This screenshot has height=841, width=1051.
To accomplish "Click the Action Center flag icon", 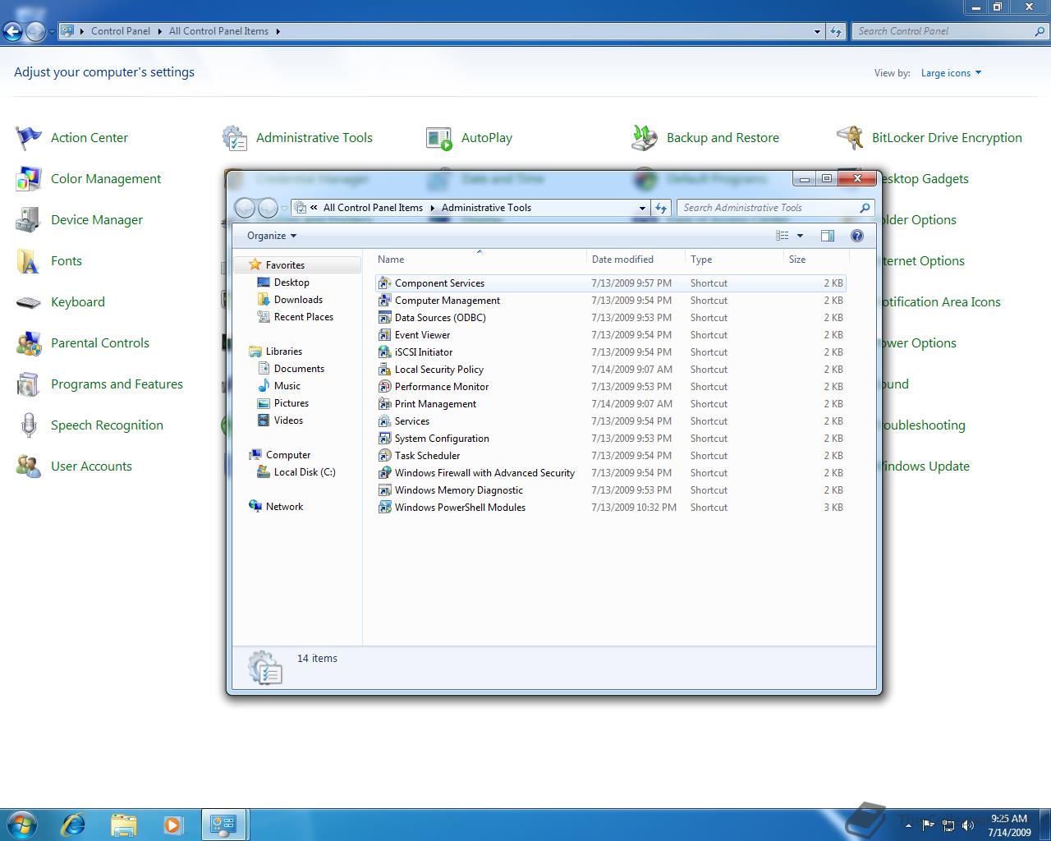I will tap(29, 138).
